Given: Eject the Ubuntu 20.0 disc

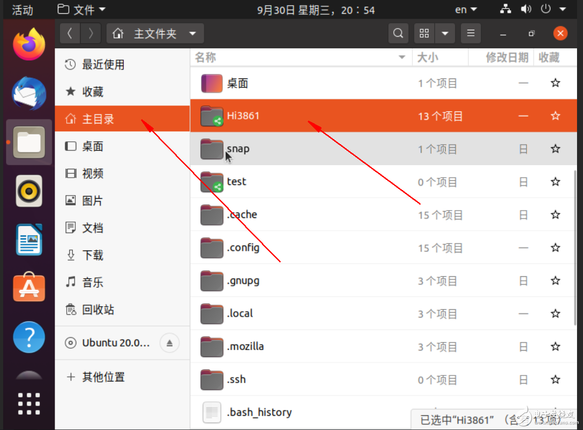Looking at the screenshot, I should (x=169, y=343).
